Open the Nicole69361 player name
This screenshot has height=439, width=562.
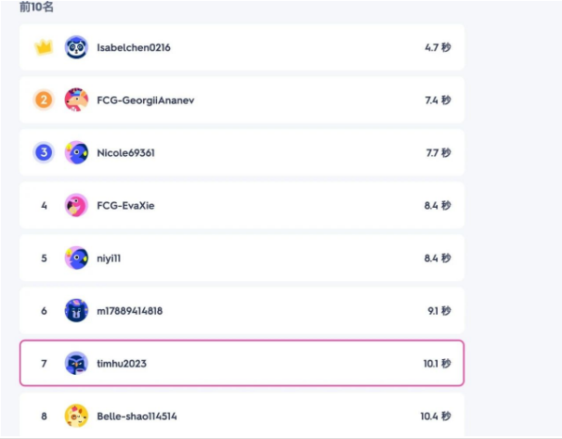125,153
